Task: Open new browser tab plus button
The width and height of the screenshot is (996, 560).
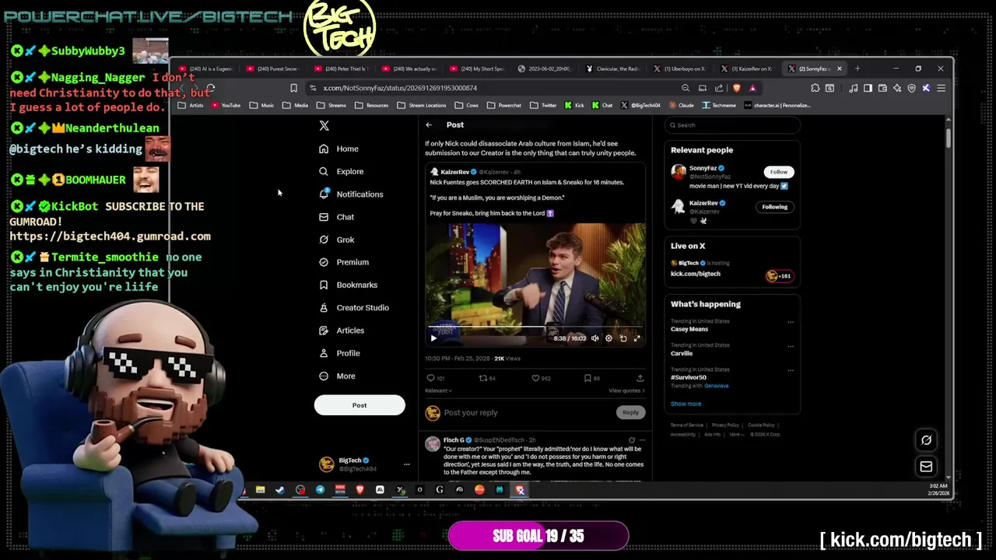Action: 857,68
